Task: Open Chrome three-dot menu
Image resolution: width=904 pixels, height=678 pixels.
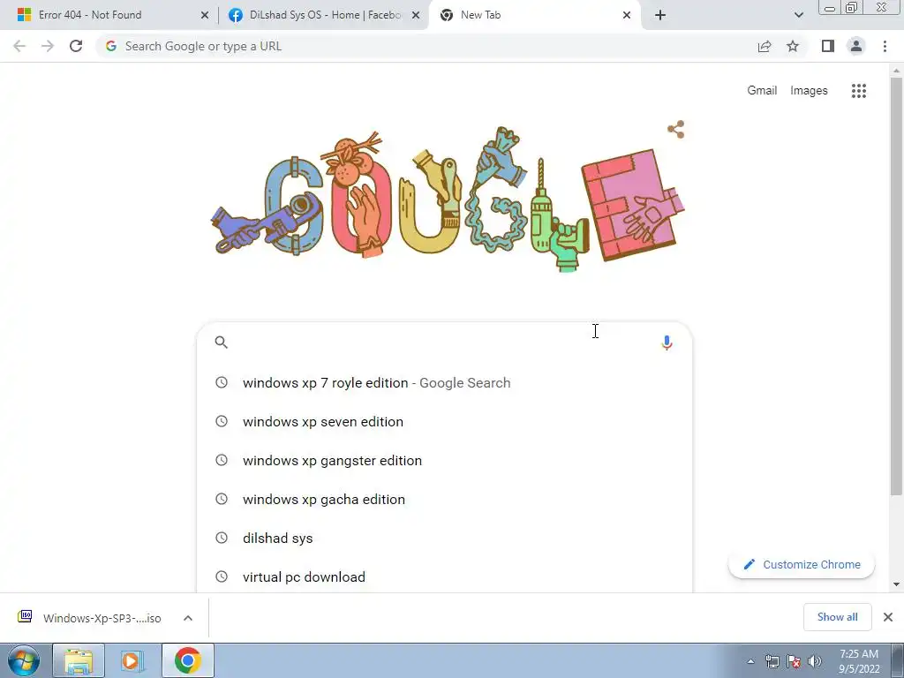Action: click(x=885, y=46)
